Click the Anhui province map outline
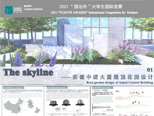 coord(30,104)
